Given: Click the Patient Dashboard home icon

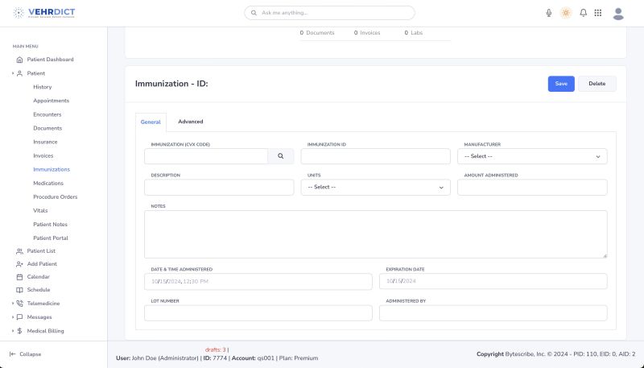Looking at the screenshot, I should pos(19,60).
